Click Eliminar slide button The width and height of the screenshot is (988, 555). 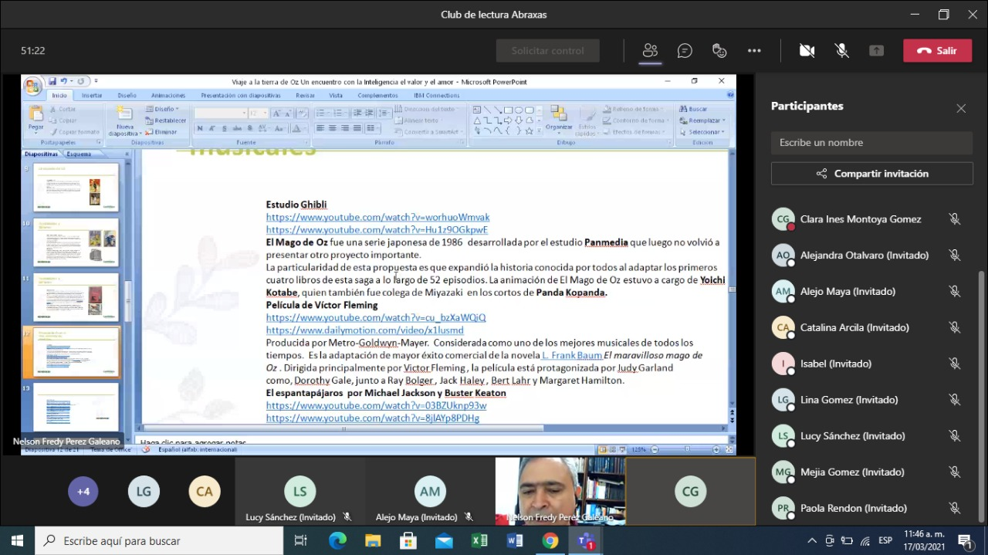[x=161, y=132]
